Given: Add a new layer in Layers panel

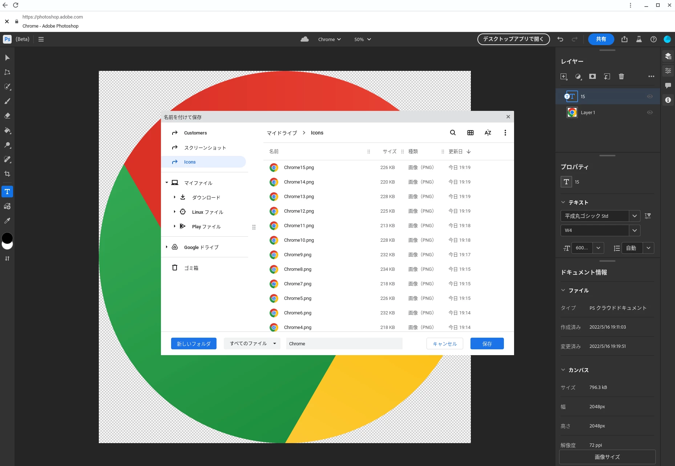Looking at the screenshot, I should [x=564, y=76].
